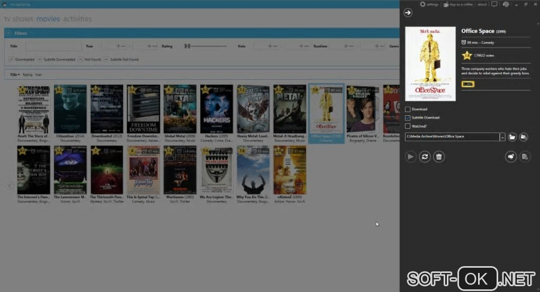Select The Thirteenth Floor poster

tap(107, 170)
